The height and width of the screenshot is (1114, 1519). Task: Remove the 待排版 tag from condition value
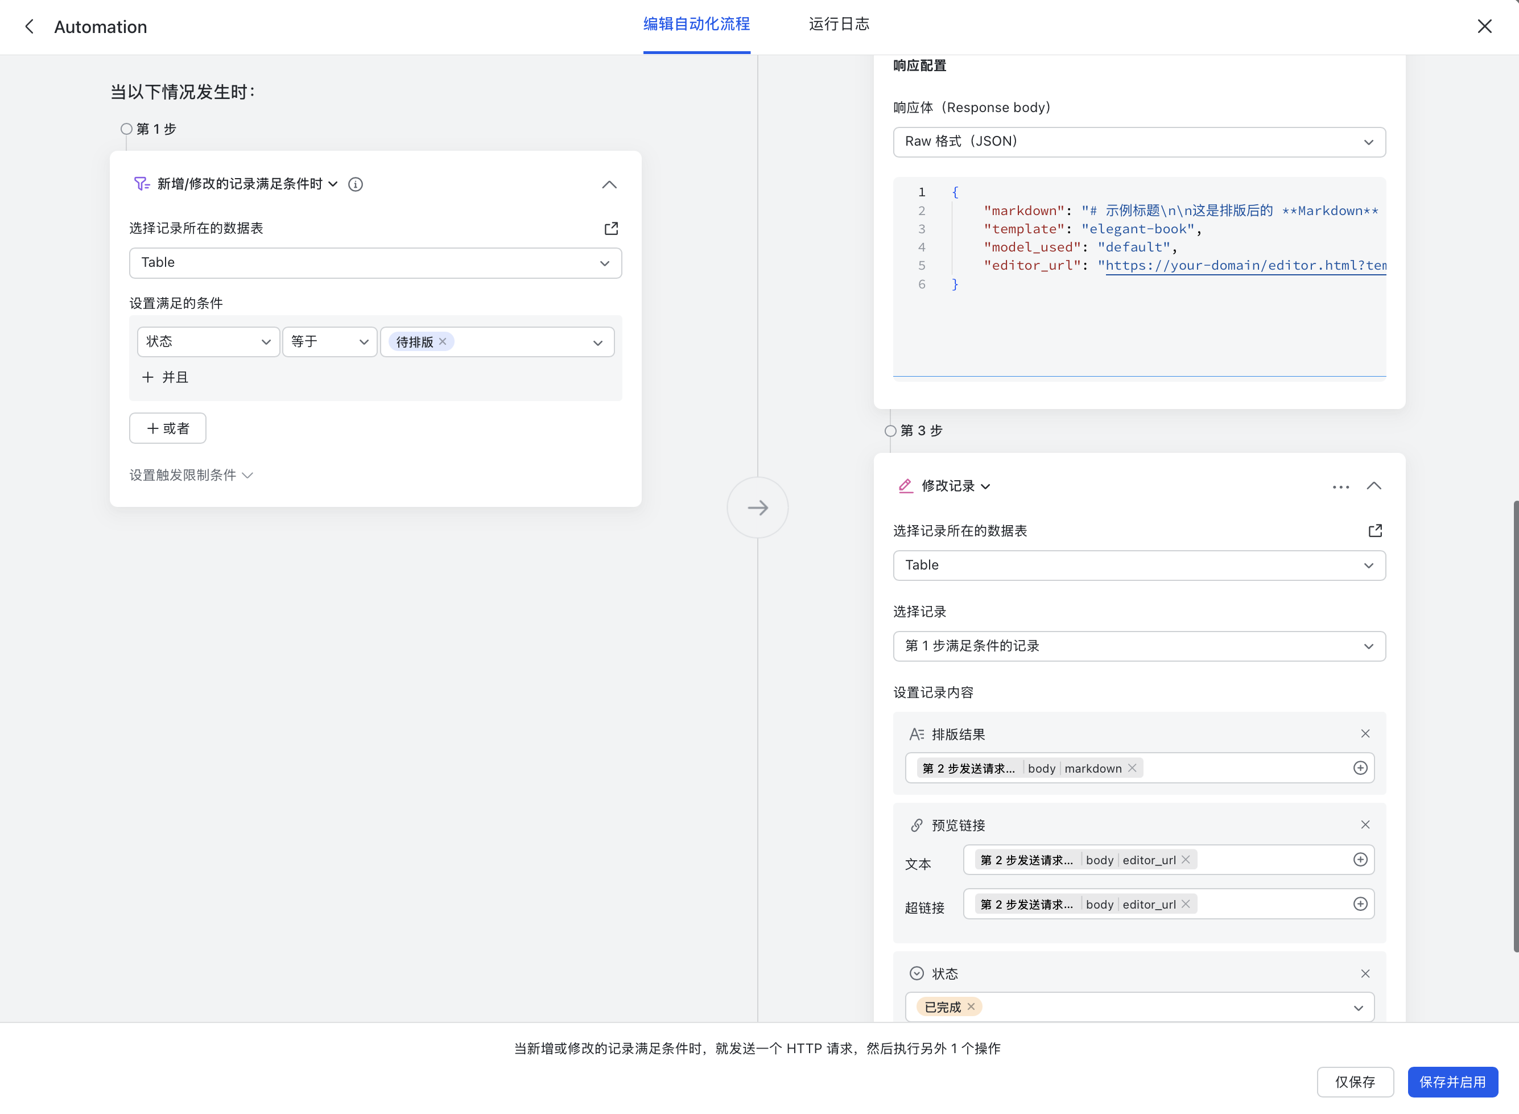pos(443,341)
